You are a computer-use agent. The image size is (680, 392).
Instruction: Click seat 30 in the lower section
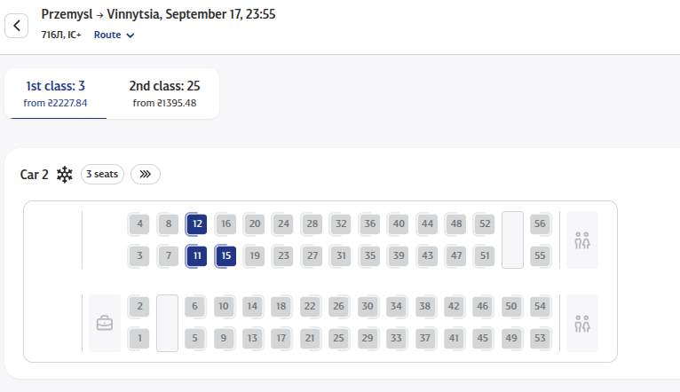[368, 306]
